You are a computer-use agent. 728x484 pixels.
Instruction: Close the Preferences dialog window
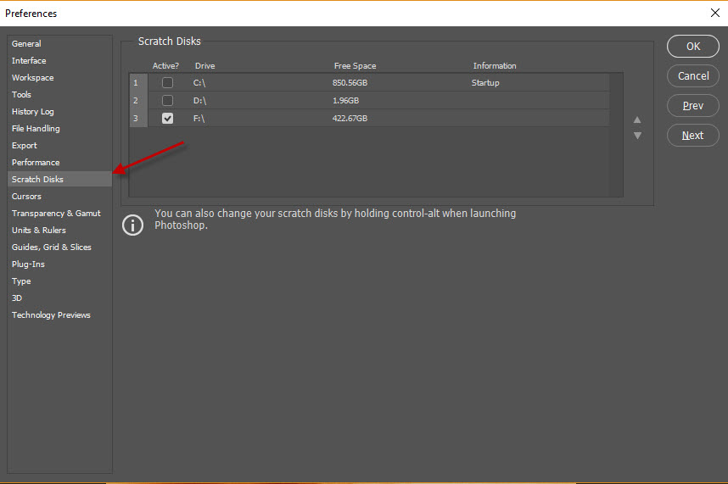[x=714, y=13]
